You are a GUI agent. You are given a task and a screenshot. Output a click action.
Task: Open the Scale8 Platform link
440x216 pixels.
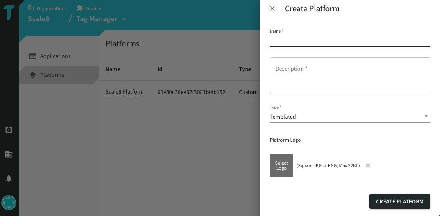click(x=124, y=92)
